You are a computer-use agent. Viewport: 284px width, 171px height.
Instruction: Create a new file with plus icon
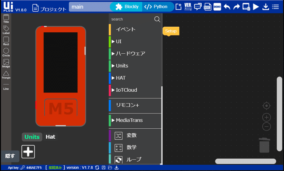179,7
